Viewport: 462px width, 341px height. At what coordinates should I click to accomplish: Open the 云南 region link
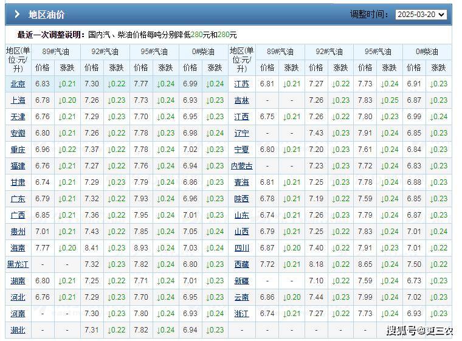pyautogui.click(x=241, y=297)
